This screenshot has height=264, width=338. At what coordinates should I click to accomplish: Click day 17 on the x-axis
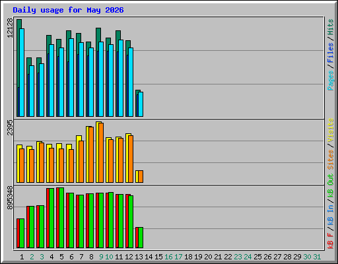point(178,257)
